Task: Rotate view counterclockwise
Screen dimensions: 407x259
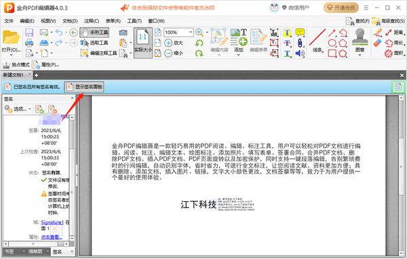Action: (x=199, y=43)
